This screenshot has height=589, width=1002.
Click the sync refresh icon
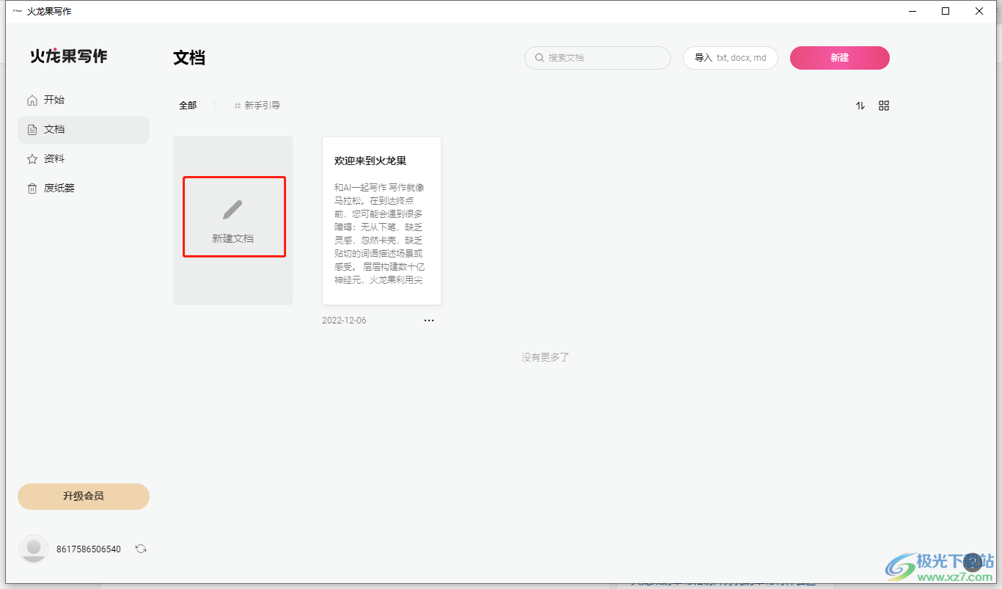(141, 549)
